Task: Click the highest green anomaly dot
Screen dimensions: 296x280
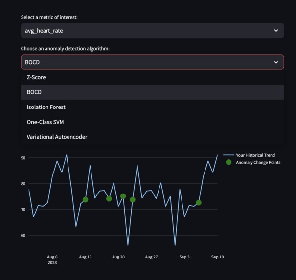Action: 123,196
